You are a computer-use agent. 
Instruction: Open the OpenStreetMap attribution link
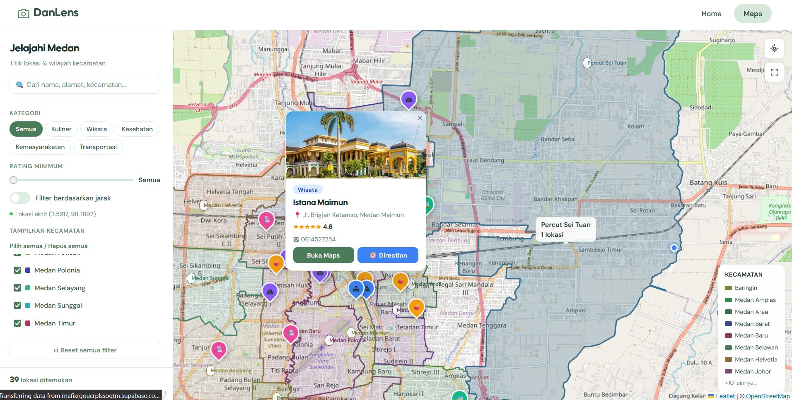768,396
